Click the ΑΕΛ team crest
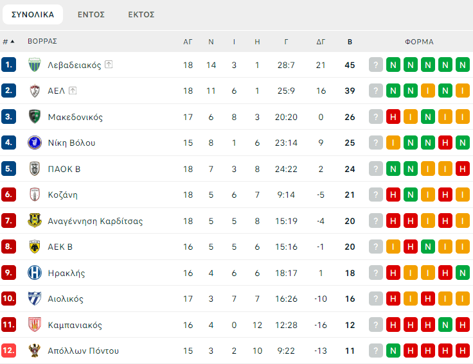Viewport: 473px width, 364px height. (x=35, y=91)
